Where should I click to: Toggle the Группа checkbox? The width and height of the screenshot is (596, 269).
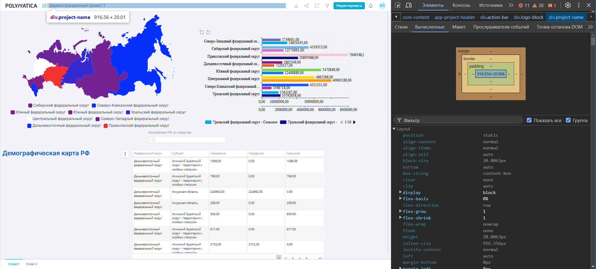coord(568,120)
